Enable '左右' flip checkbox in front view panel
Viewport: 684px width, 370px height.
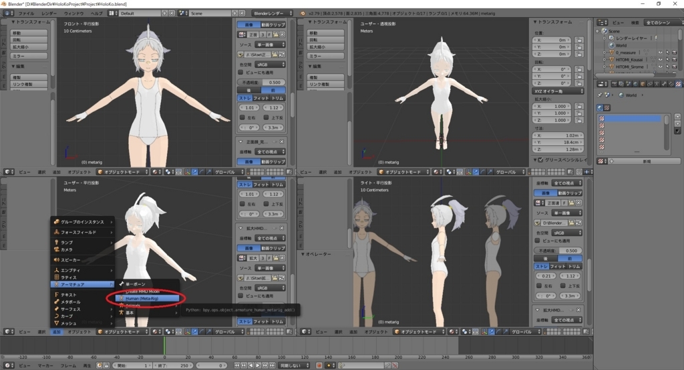[242, 117]
